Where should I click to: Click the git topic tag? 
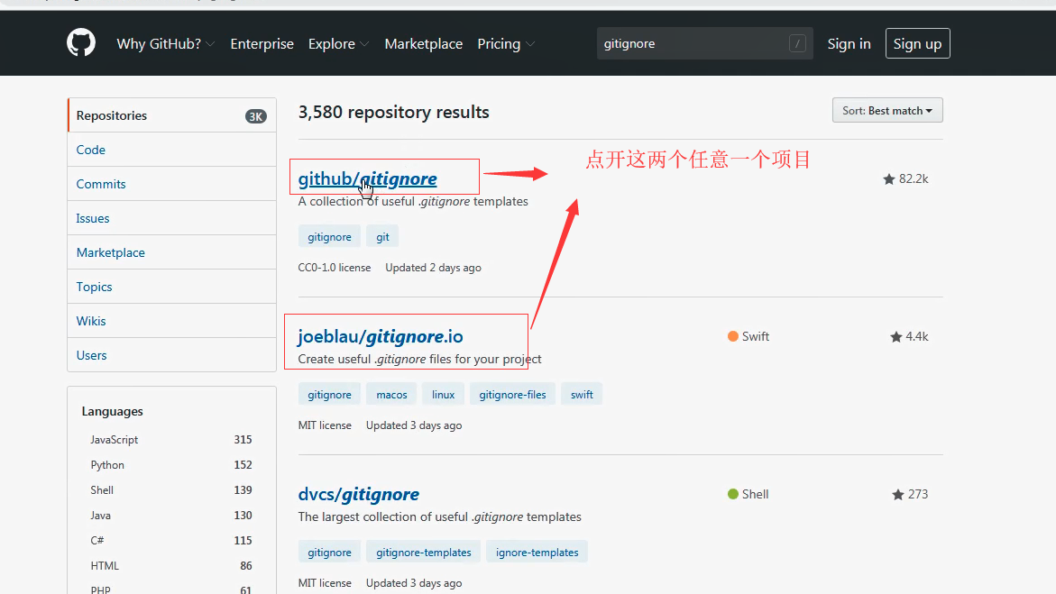[x=382, y=237]
